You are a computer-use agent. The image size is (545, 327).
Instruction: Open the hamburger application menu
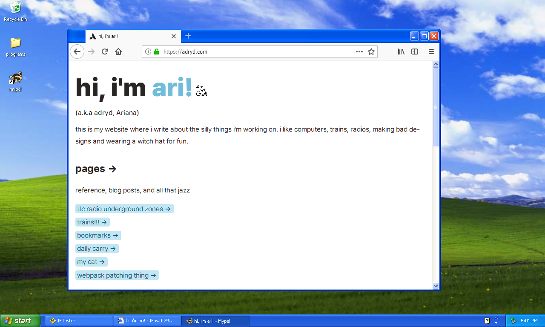point(431,52)
